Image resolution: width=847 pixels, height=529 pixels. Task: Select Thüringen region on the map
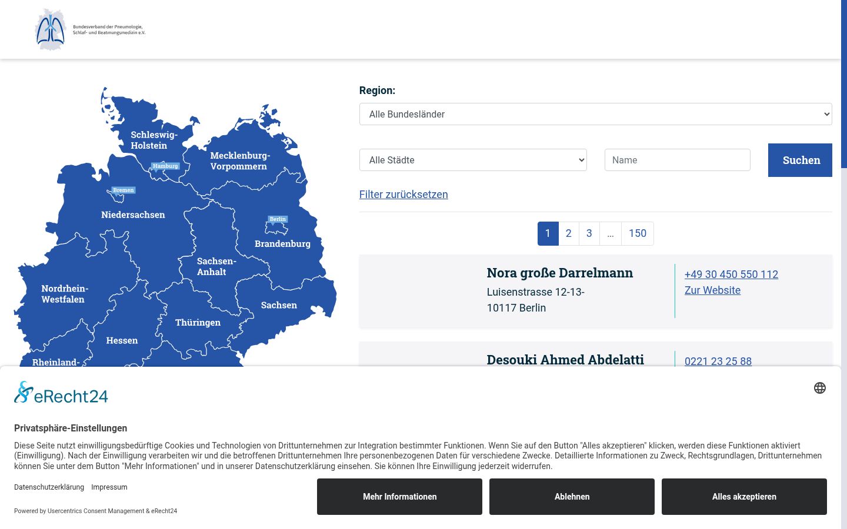click(x=198, y=323)
